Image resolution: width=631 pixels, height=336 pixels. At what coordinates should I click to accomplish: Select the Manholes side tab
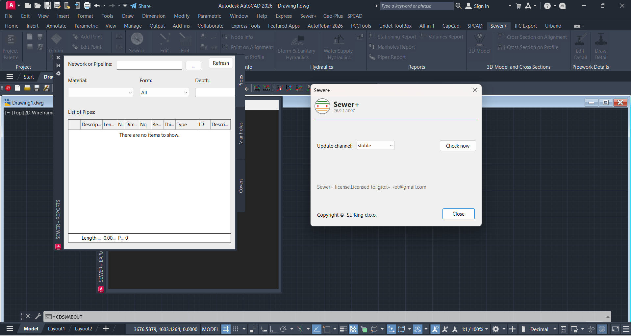click(241, 133)
